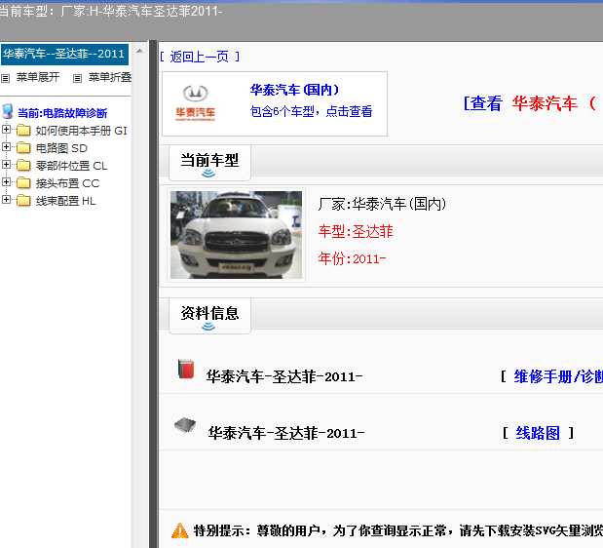The width and height of the screenshot is (603, 548).
Task: Click 菜单折叠 to collapse all menus
Action: [109, 77]
